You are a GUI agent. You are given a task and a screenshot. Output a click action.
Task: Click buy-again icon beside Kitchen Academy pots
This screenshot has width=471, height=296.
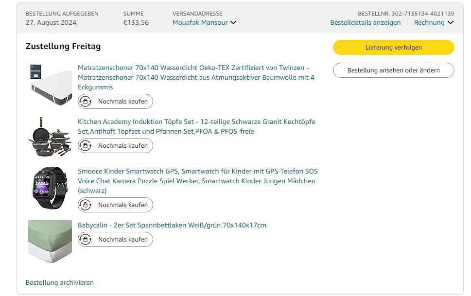pos(86,146)
